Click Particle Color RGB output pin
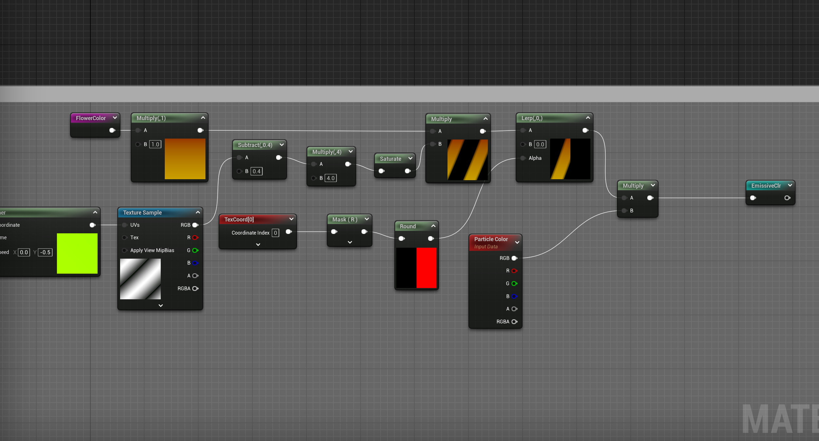The image size is (819, 441). pyautogui.click(x=514, y=258)
